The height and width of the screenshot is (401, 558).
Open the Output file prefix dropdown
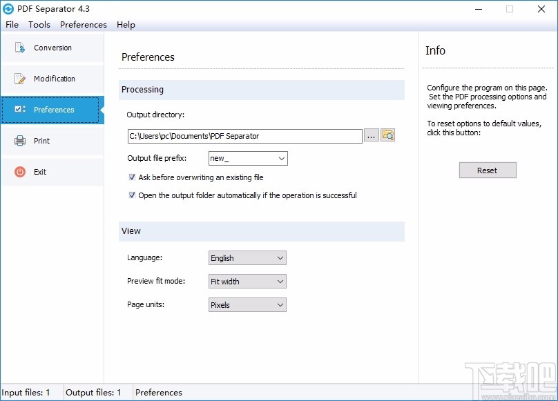point(280,158)
